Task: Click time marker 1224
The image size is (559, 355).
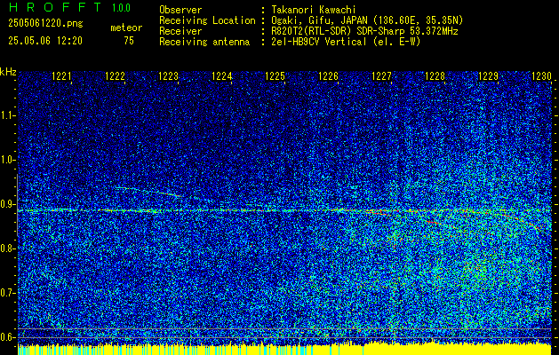Action: pos(221,75)
